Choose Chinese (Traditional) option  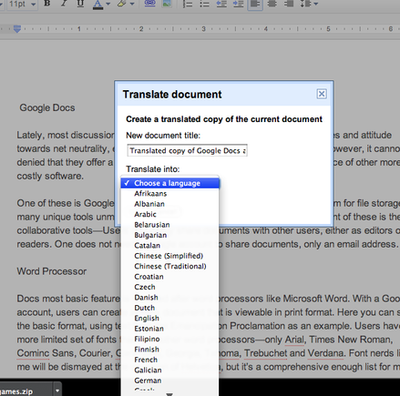click(170, 266)
